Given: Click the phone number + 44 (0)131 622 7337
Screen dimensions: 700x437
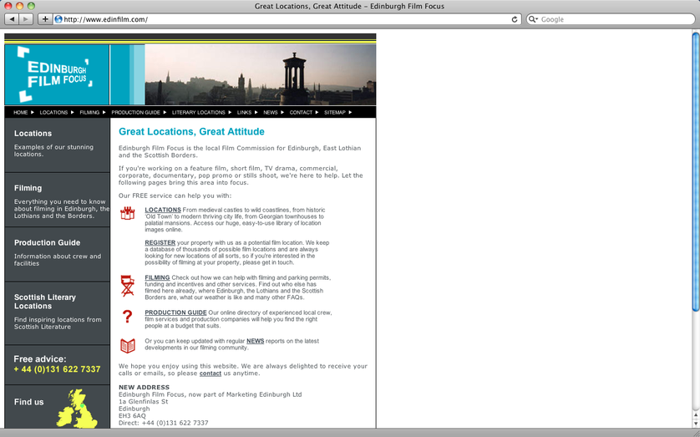Looking at the screenshot, I should tap(57, 369).
